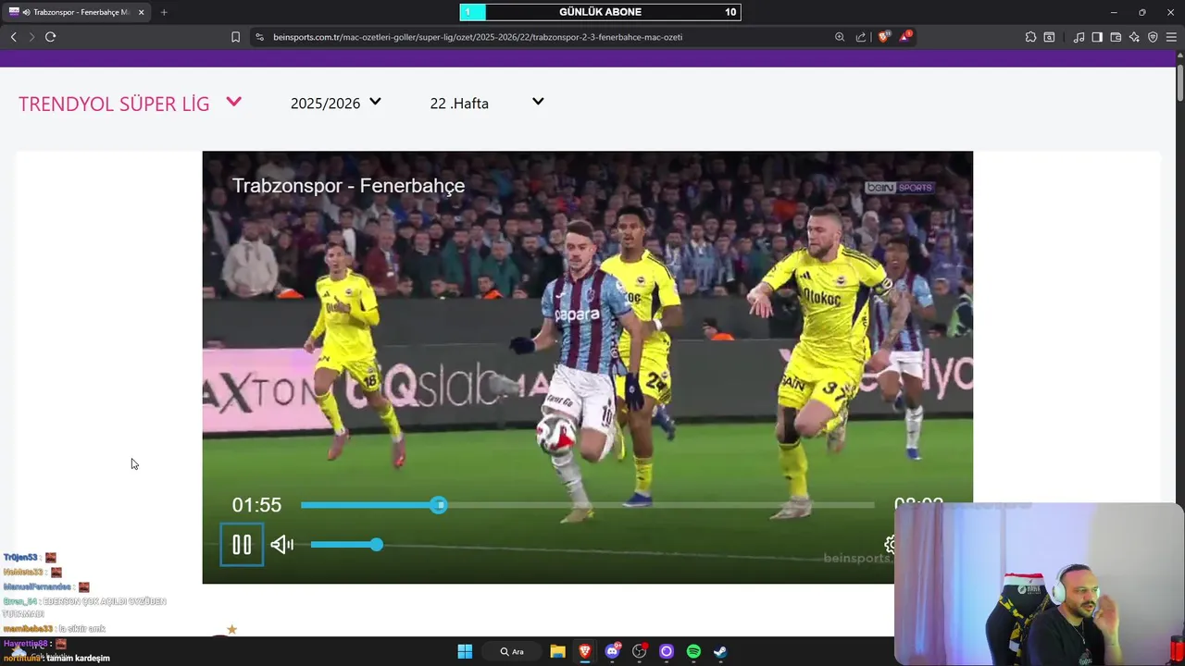The height and width of the screenshot is (666, 1185).
Task: Click the beinsports.com.tr URL address field
Action: (x=478, y=37)
